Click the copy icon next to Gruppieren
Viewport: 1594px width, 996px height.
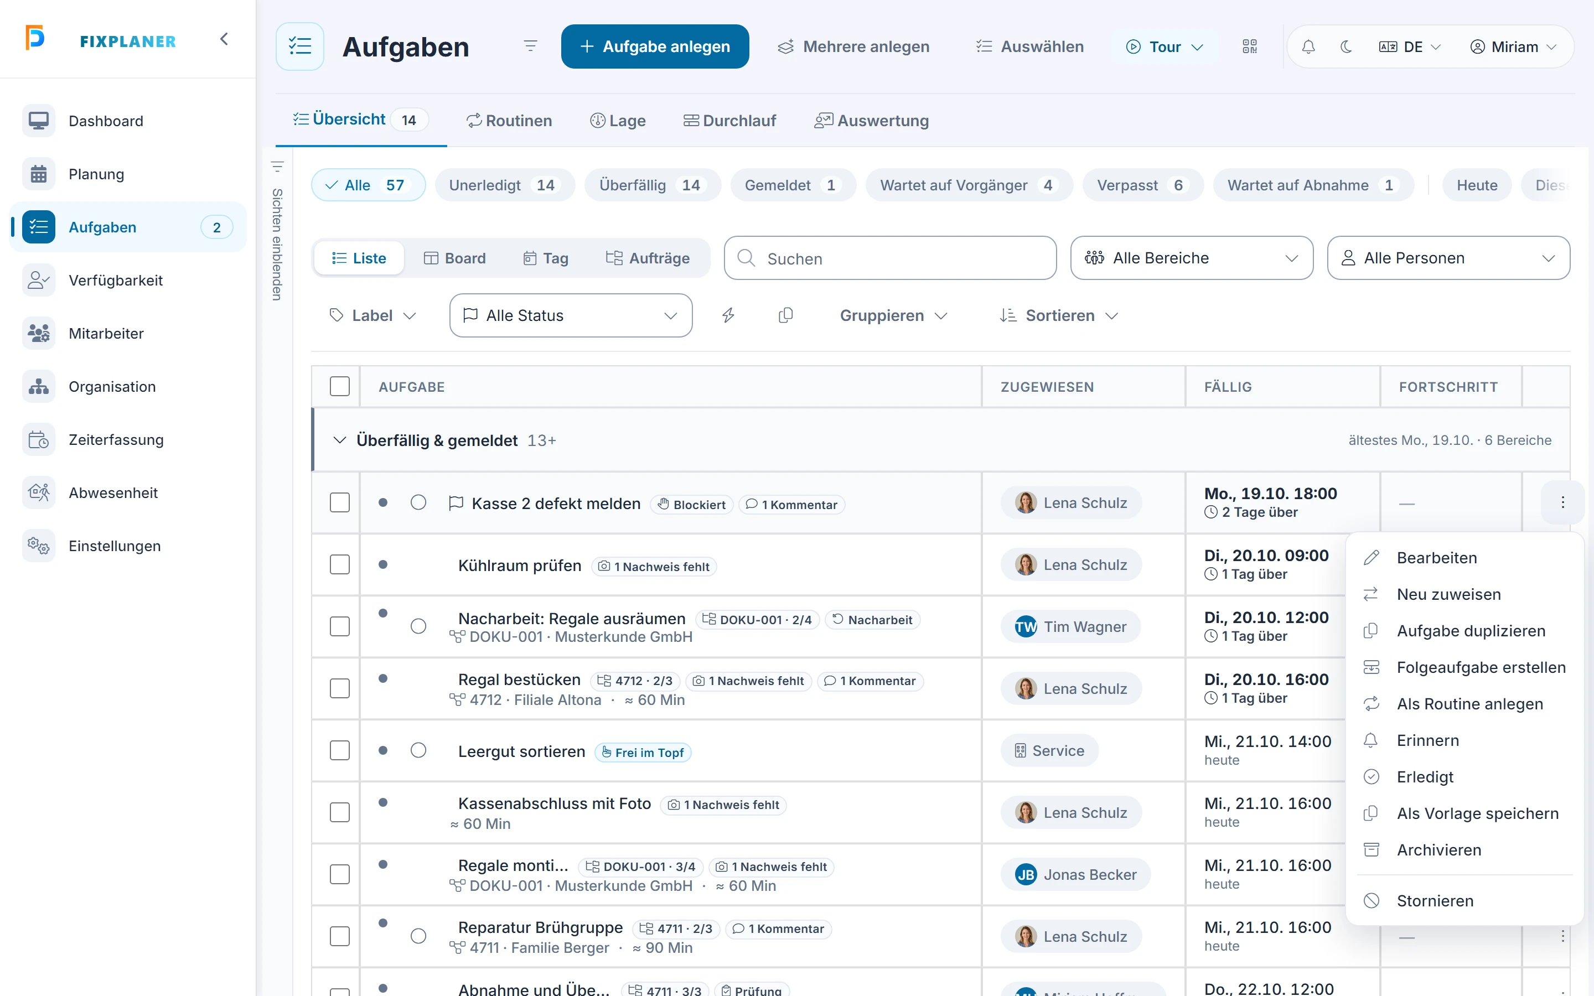tap(785, 315)
